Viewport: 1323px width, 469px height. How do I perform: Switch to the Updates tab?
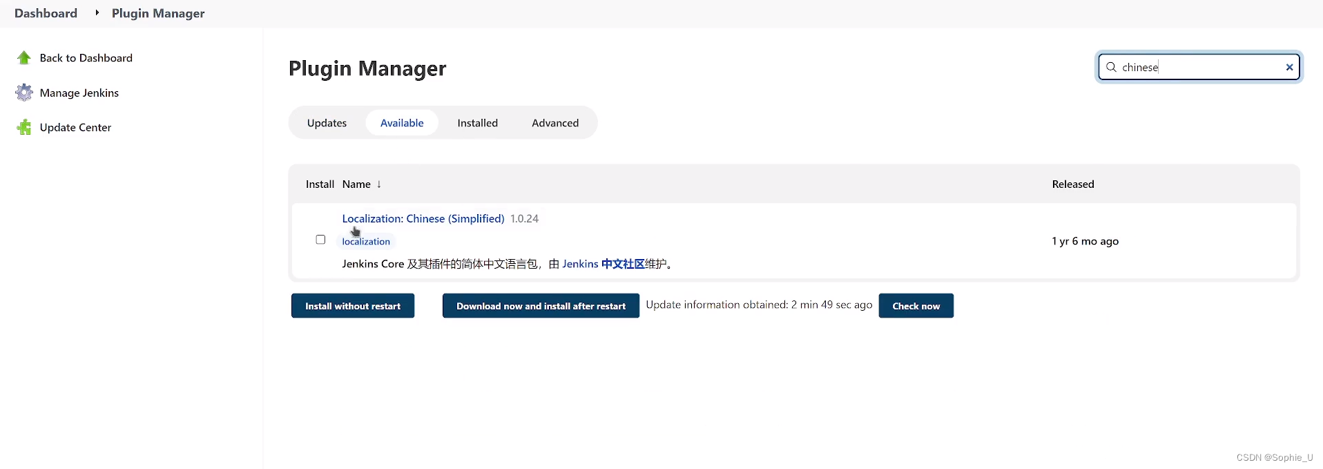pyautogui.click(x=327, y=123)
